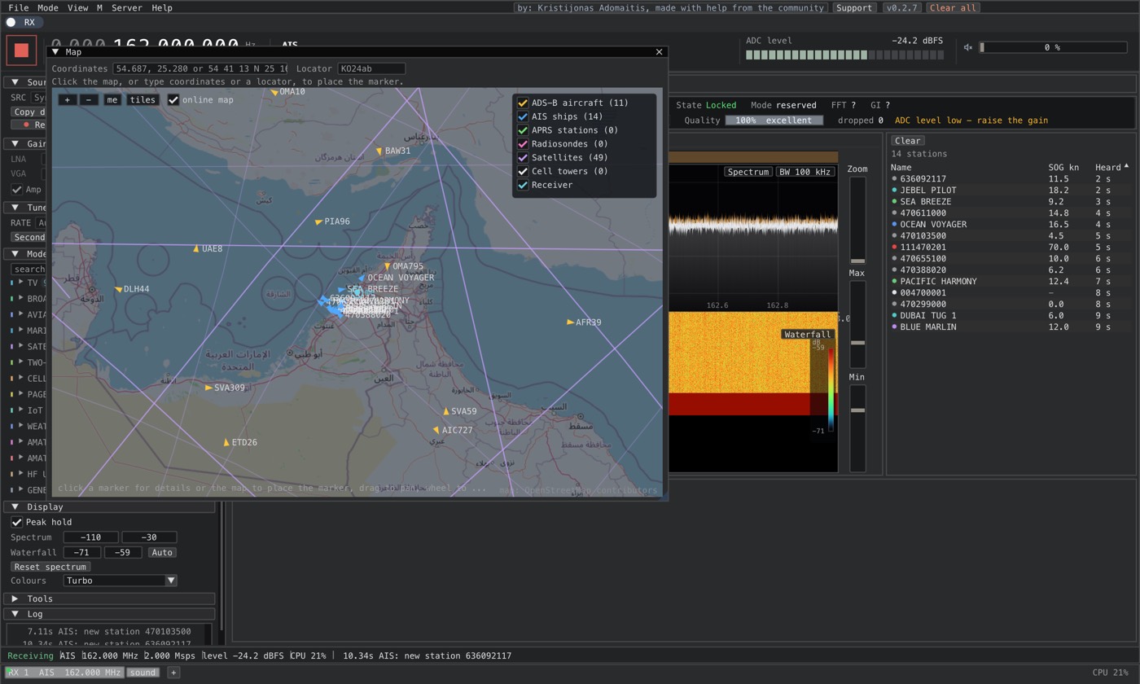Click the dot beside DUBAI TUG 1
Screen dimensions: 1140x684
click(894, 315)
